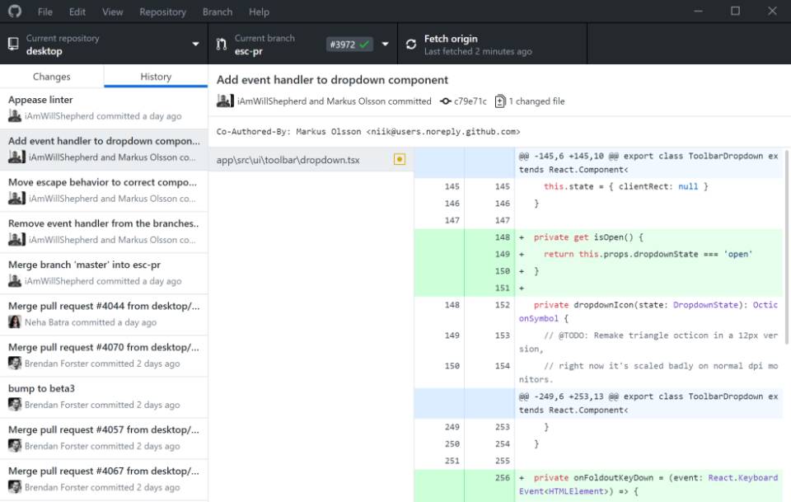Screen dimensions: 791x502
Task: Select 'Remove event handler from the branches' commit
Action: point(104,232)
